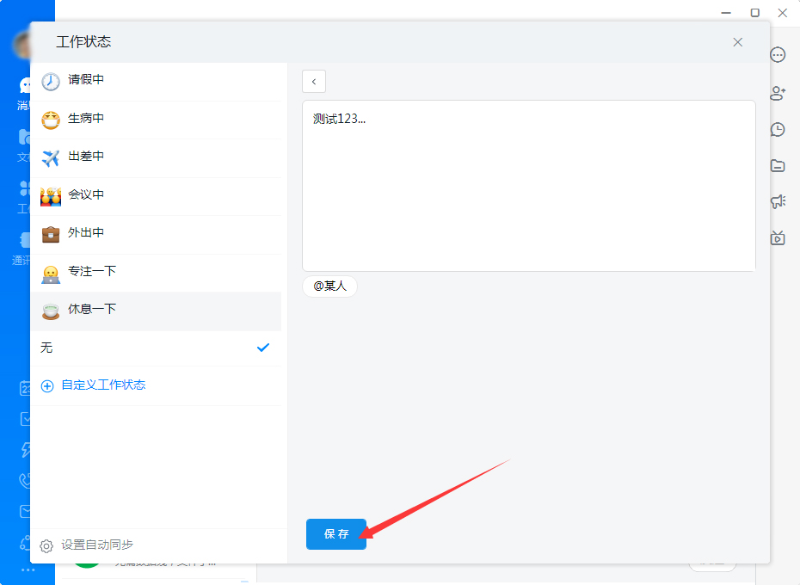Open the announcement megaphone panel
Image resolution: width=800 pixels, height=585 pixels.
pos(778,200)
